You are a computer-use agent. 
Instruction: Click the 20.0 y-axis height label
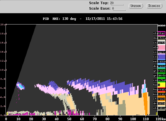[4, 24]
